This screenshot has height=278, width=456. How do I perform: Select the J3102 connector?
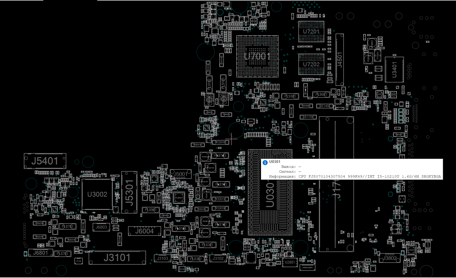[218, 258]
